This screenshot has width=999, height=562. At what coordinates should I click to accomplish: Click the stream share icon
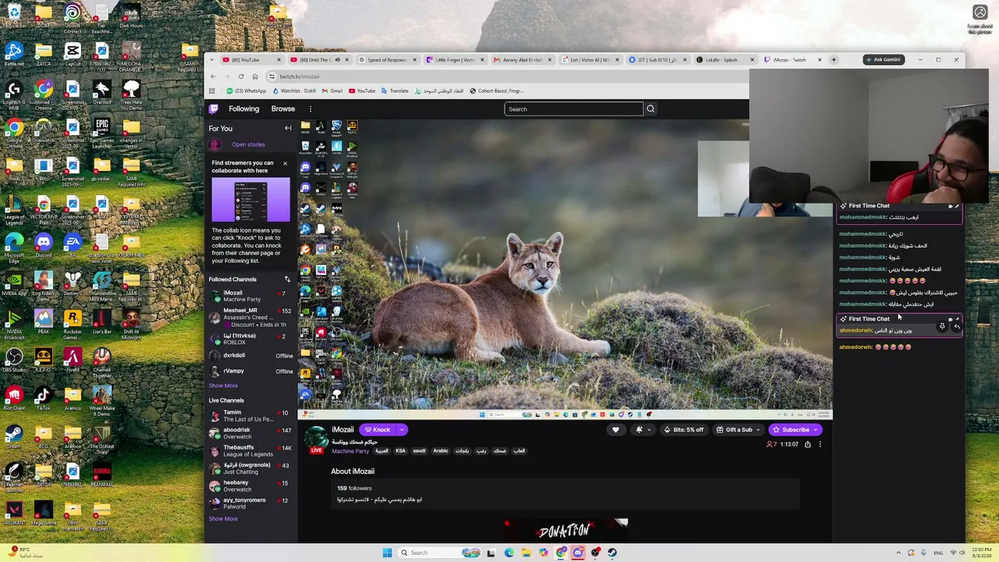pyautogui.click(x=808, y=445)
